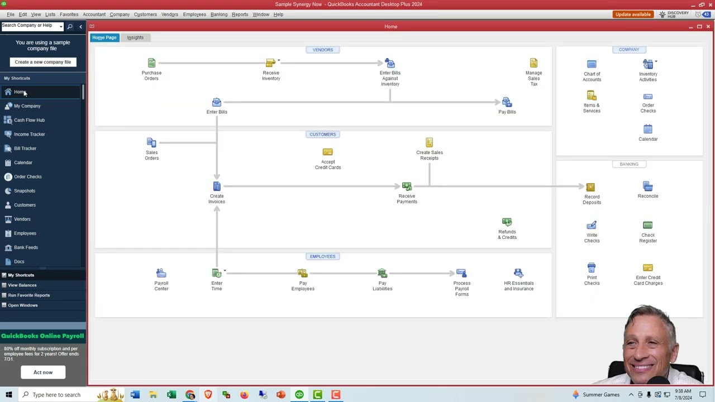
Task: Click the Enter Bills icon
Action: (x=217, y=102)
